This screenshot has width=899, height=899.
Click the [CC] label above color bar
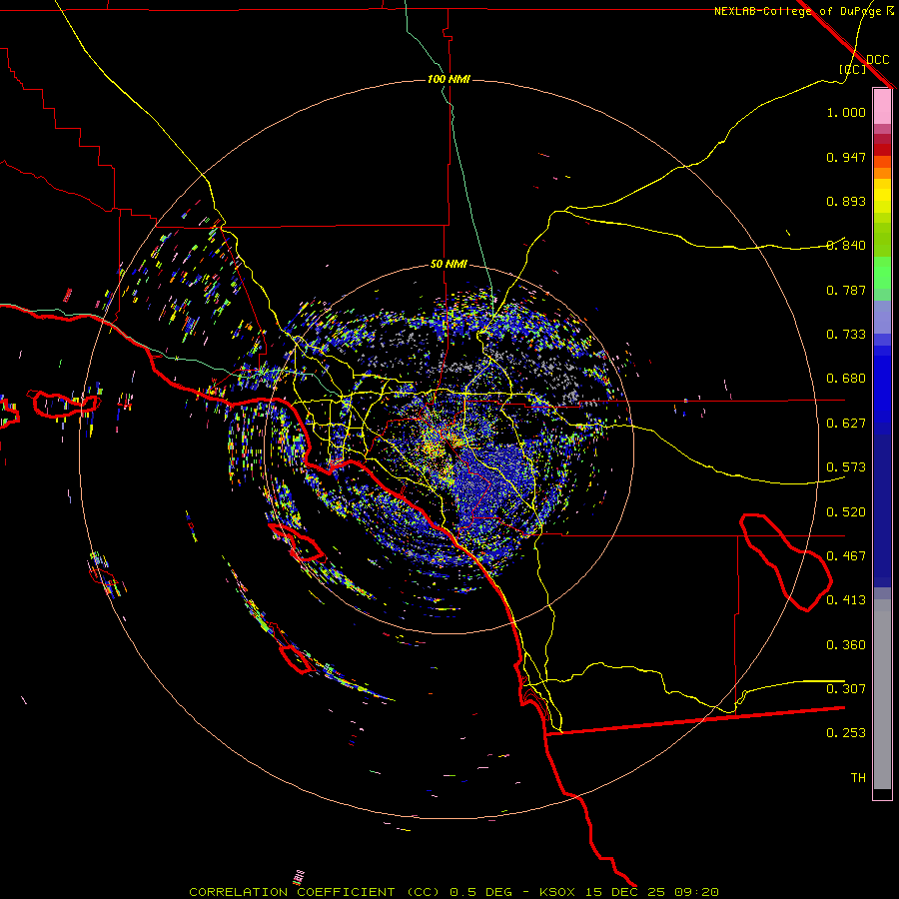coord(853,69)
